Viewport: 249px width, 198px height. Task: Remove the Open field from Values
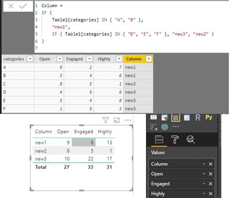pyautogui.click(x=211, y=174)
